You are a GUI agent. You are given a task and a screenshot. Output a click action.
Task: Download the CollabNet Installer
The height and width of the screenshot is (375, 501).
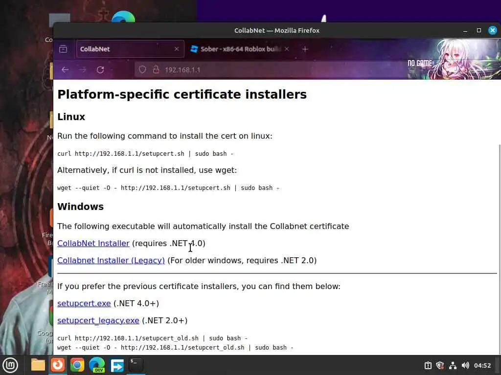[93, 243]
